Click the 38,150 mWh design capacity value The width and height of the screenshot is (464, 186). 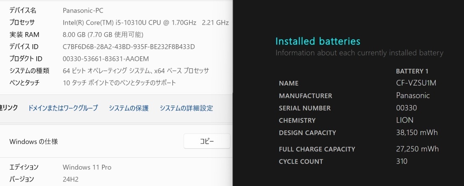click(x=417, y=133)
